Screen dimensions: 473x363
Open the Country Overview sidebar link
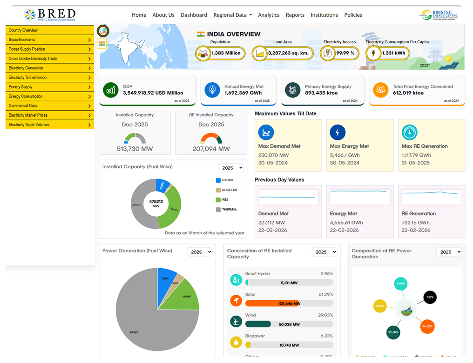[49, 30]
